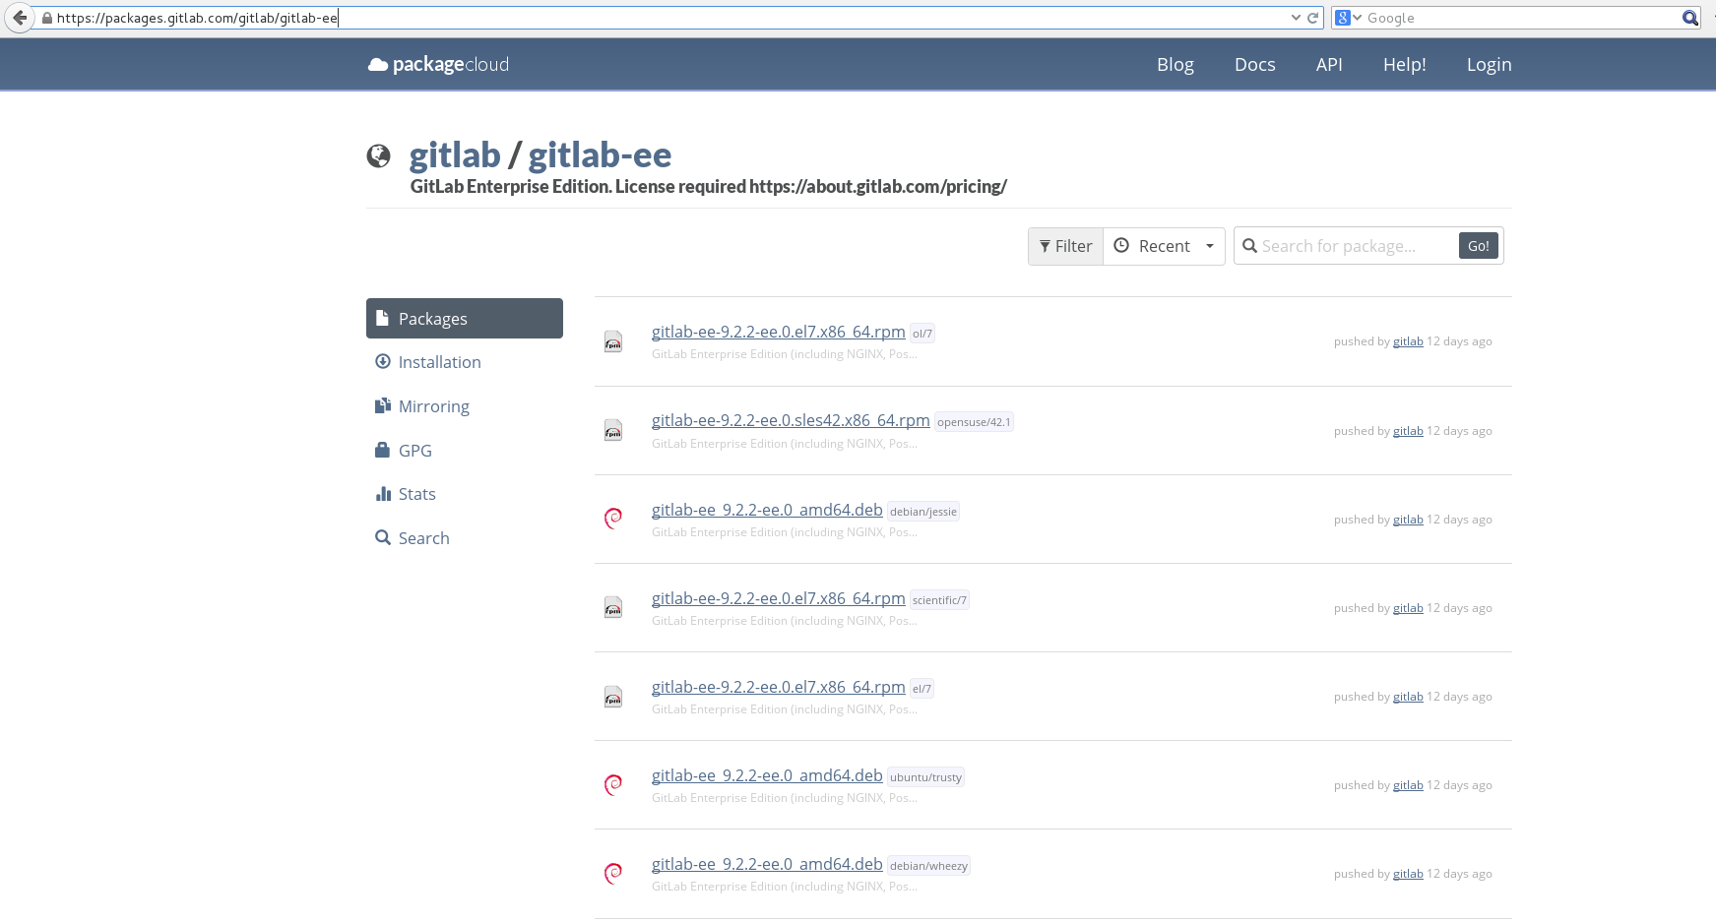Click the debian/jessie distribution tag
This screenshot has height=922, width=1716.
click(923, 512)
